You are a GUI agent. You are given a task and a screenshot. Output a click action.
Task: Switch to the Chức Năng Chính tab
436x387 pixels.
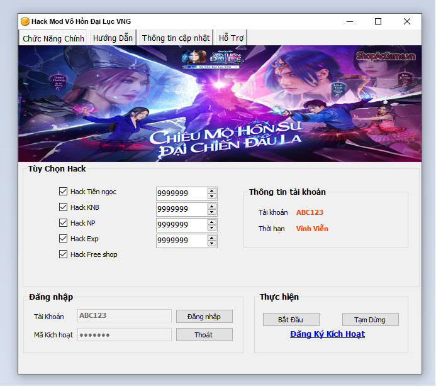(53, 38)
